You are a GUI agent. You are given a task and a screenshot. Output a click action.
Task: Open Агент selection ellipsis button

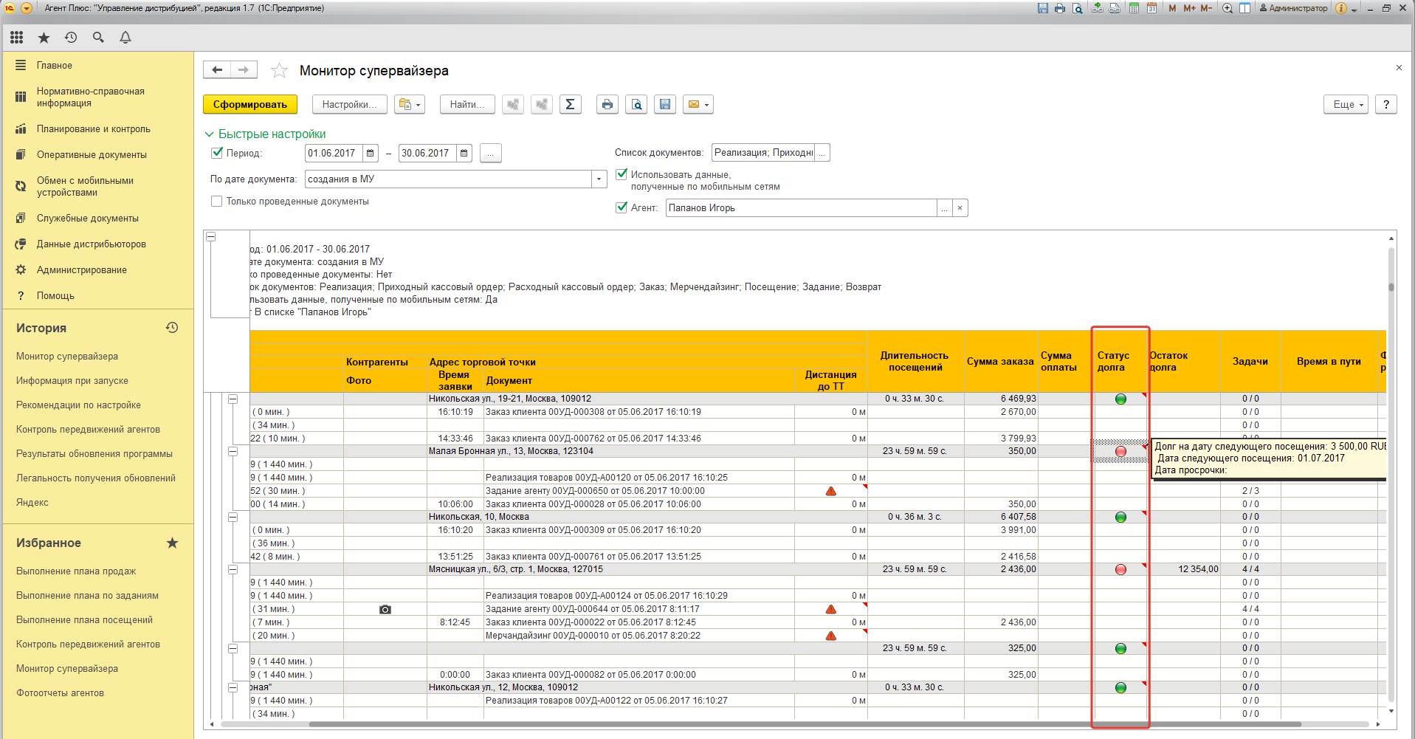click(944, 208)
